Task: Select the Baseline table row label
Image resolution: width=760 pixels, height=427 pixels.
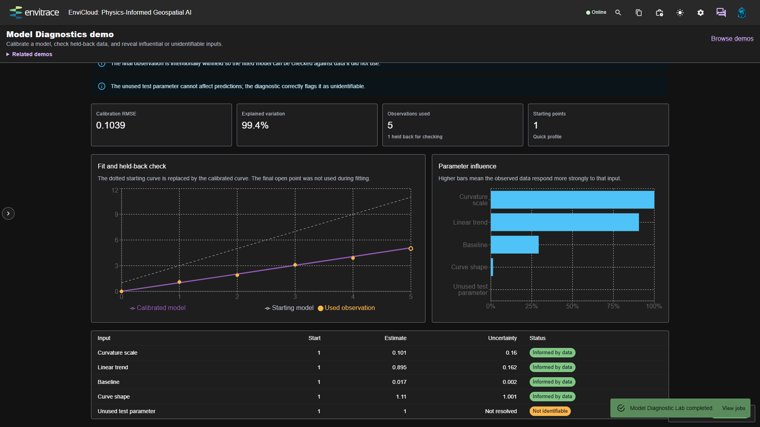Action: tap(108, 382)
